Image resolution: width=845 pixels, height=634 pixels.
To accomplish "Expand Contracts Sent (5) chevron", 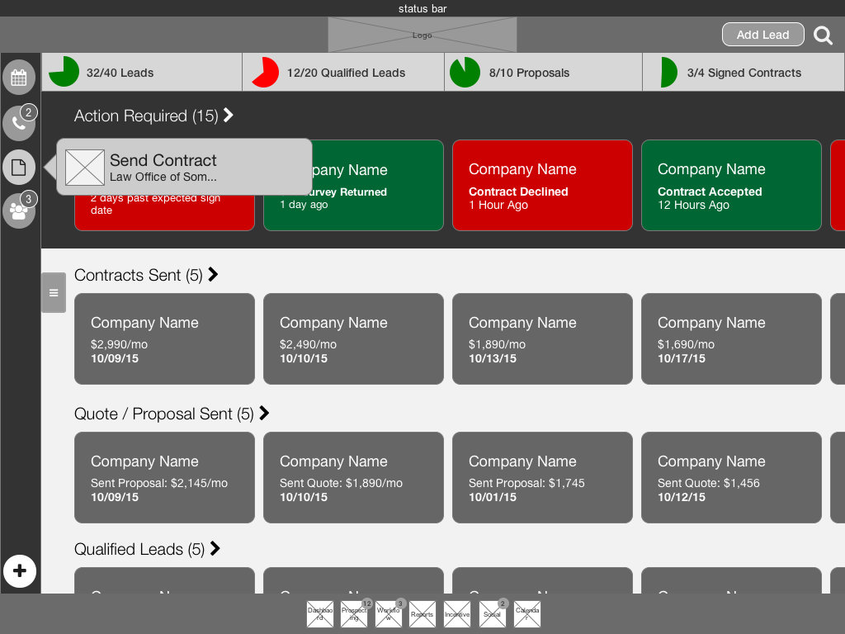I will pyautogui.click(x=213, y=274).
